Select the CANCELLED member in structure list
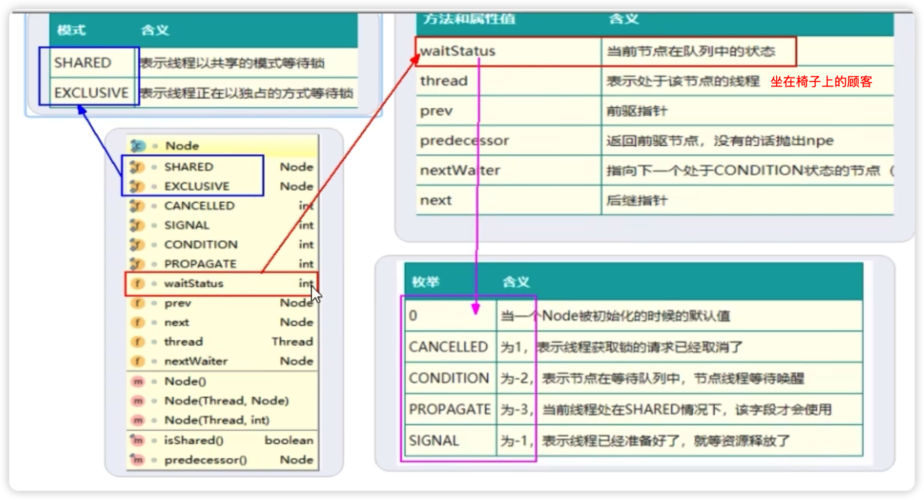 223,206
